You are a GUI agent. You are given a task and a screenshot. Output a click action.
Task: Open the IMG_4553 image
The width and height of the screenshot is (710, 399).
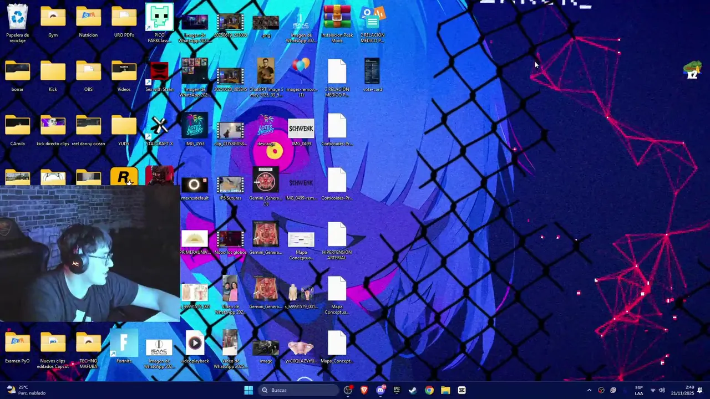click(195, 130)
